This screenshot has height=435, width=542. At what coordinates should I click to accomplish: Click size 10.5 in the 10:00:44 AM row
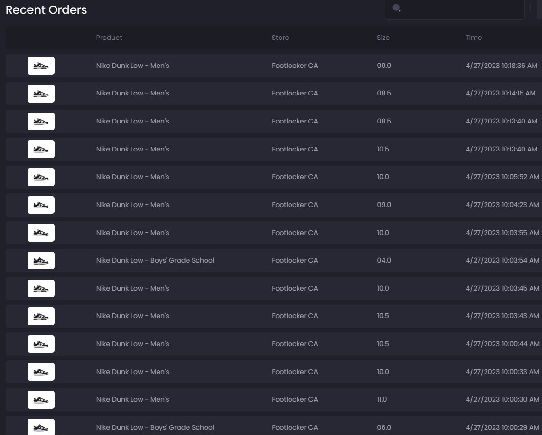pos(383,344)
